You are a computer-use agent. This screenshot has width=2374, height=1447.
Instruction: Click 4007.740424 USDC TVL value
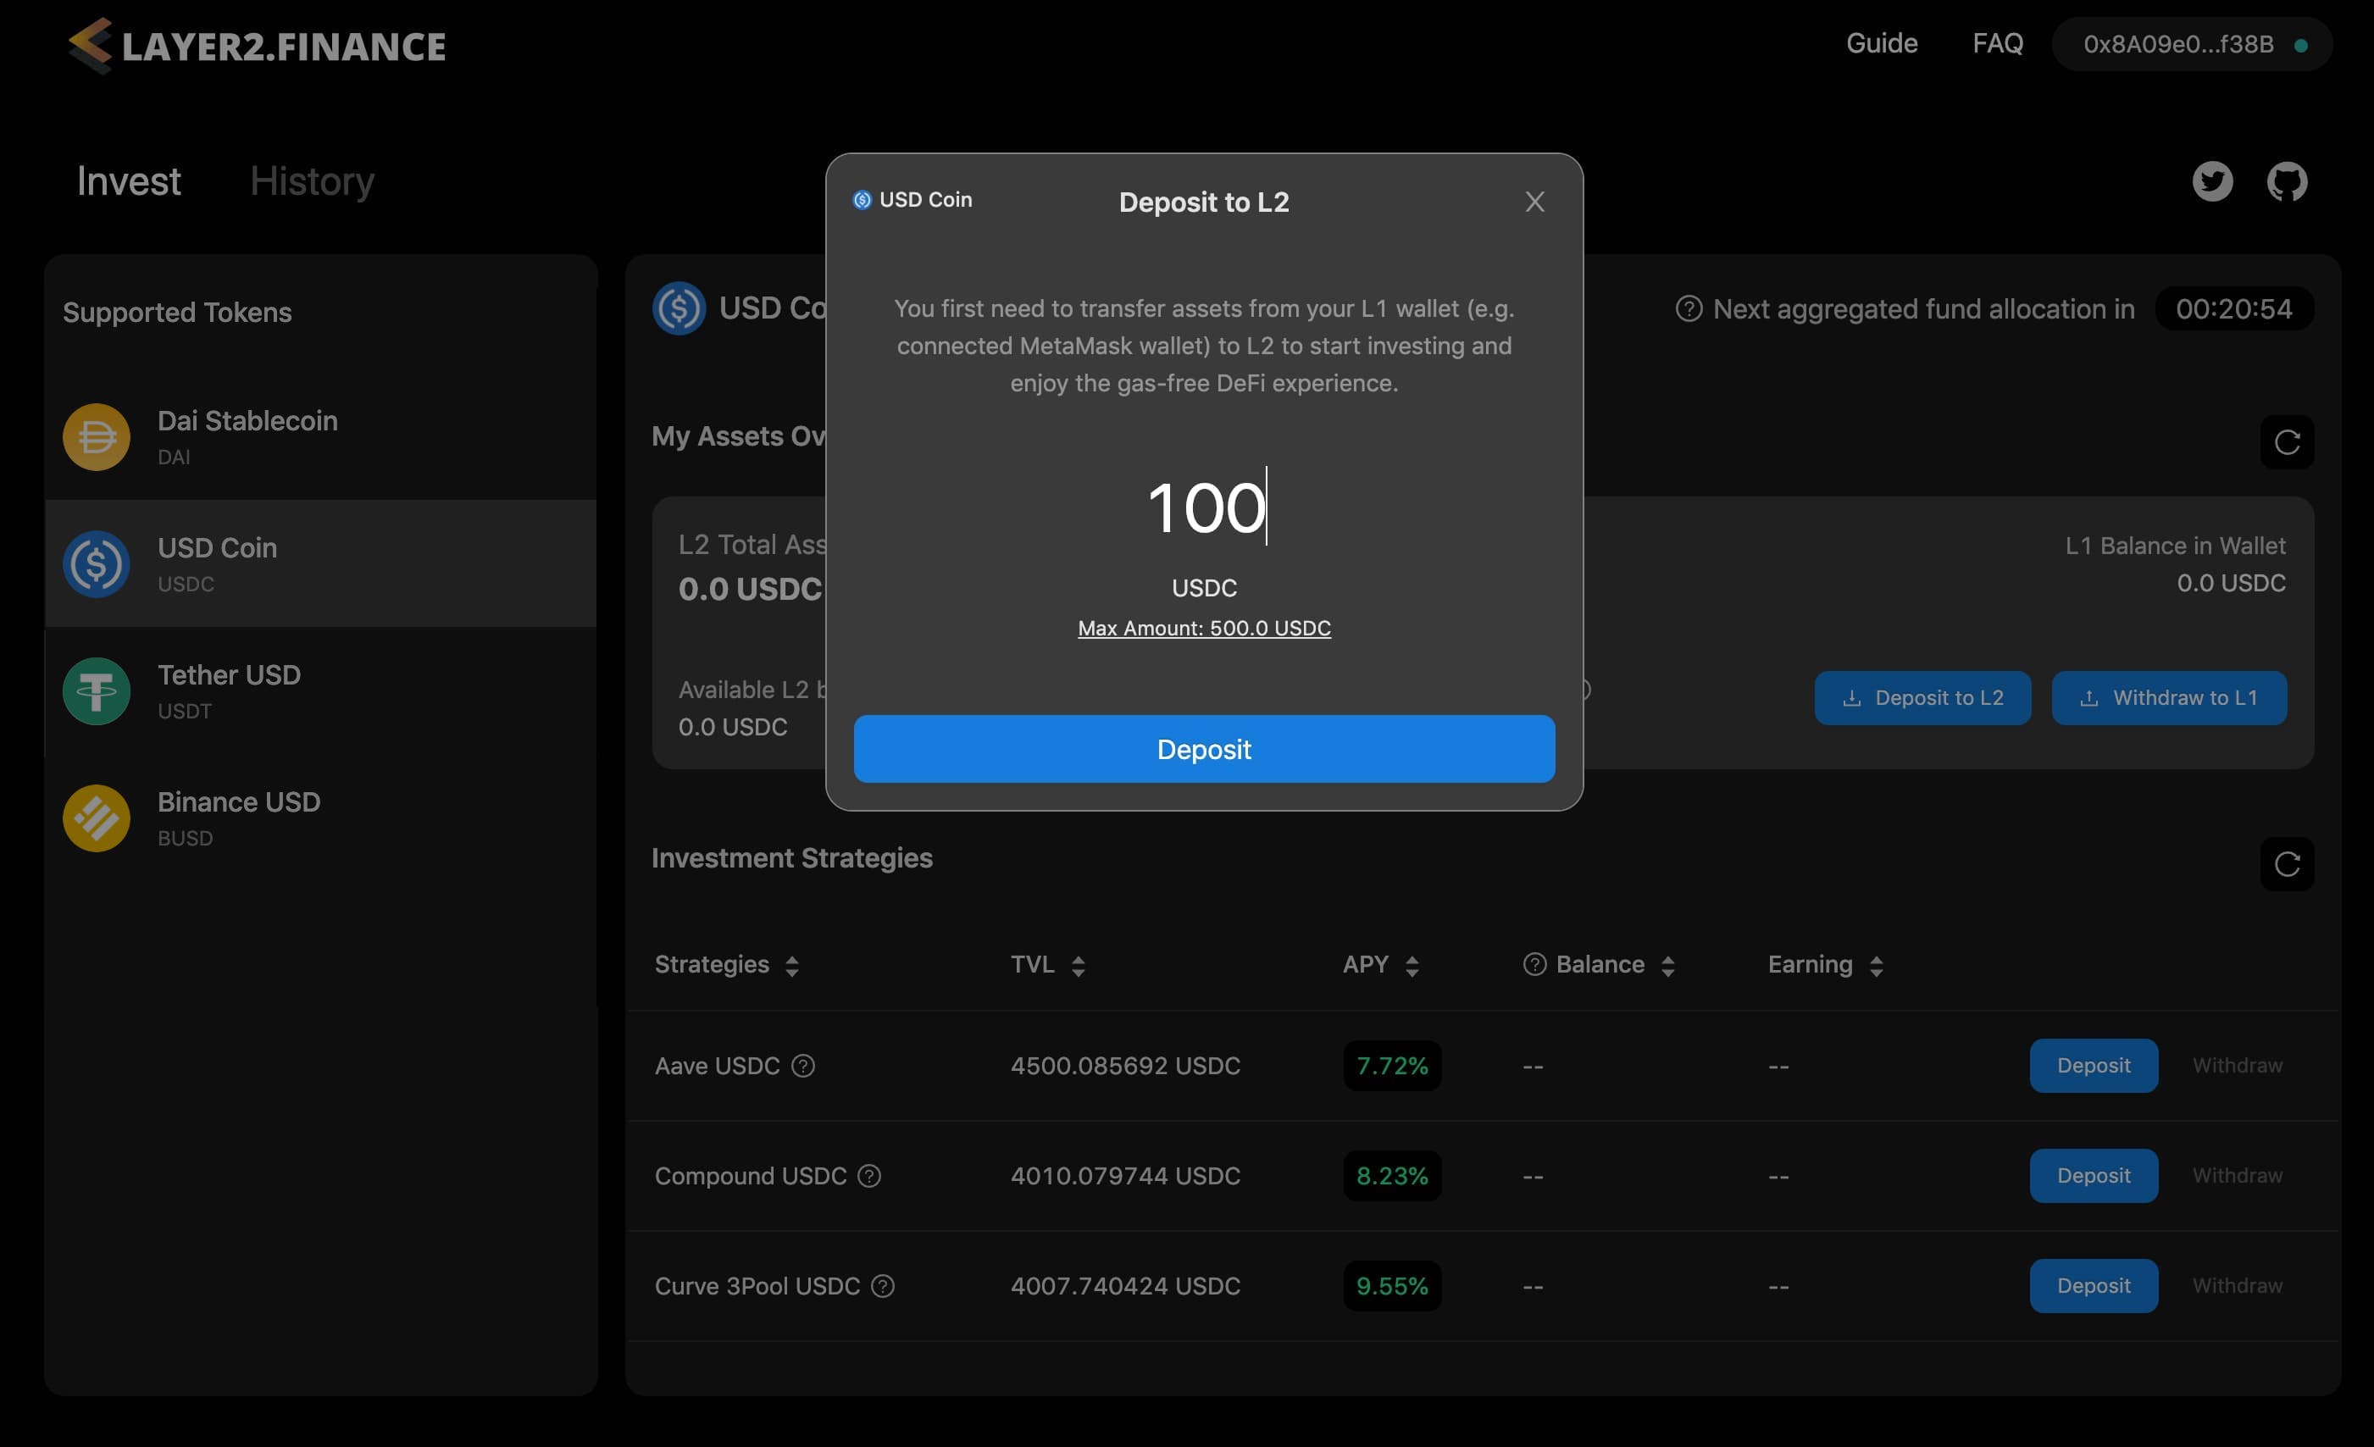point(1124,1285)
